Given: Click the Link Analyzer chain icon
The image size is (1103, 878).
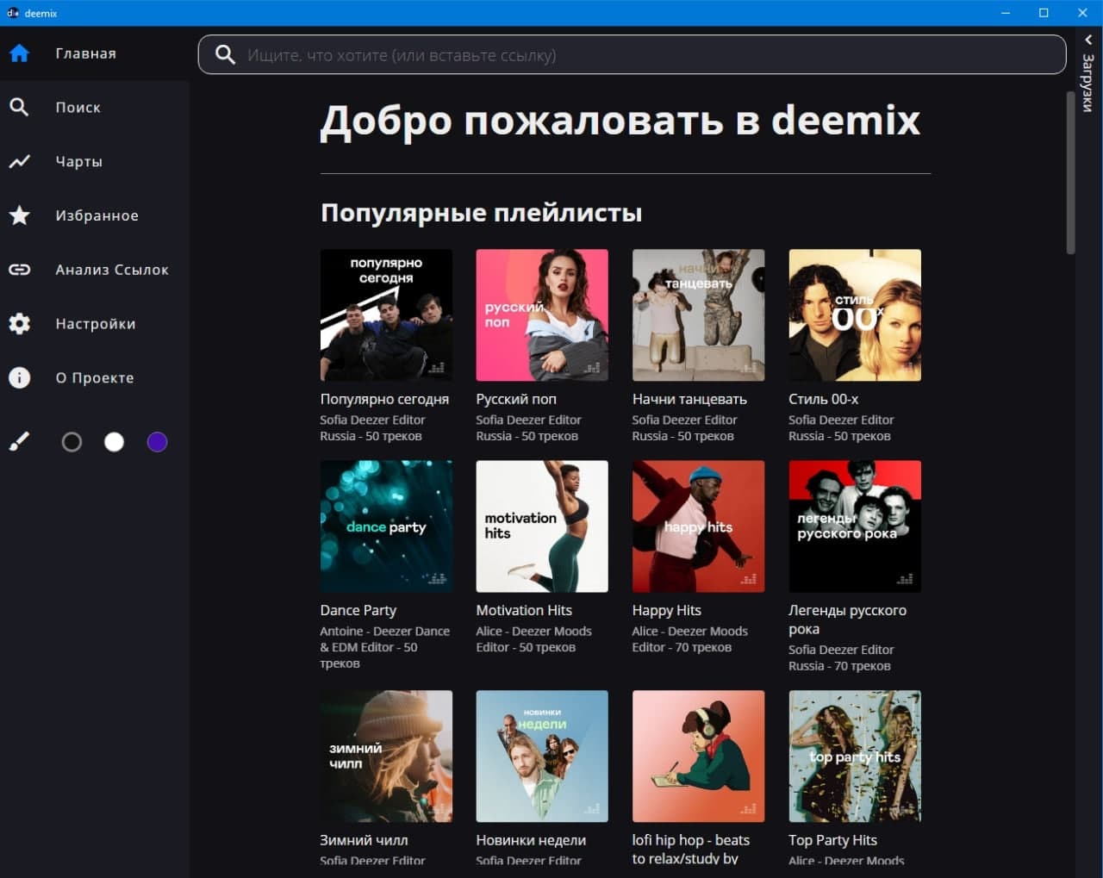Looking at the screenshot, I should 19,270.
